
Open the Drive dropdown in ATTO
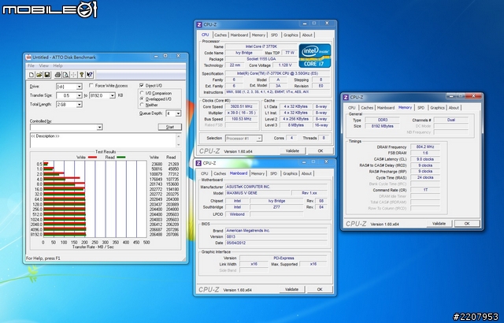79,87
